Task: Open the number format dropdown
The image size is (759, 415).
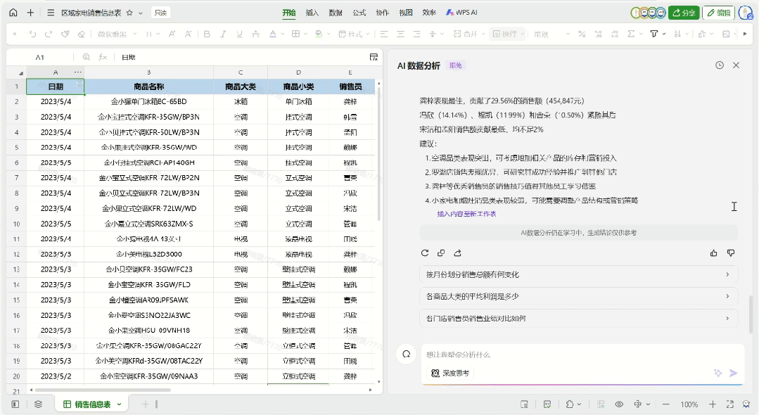Action: point(551,34)
